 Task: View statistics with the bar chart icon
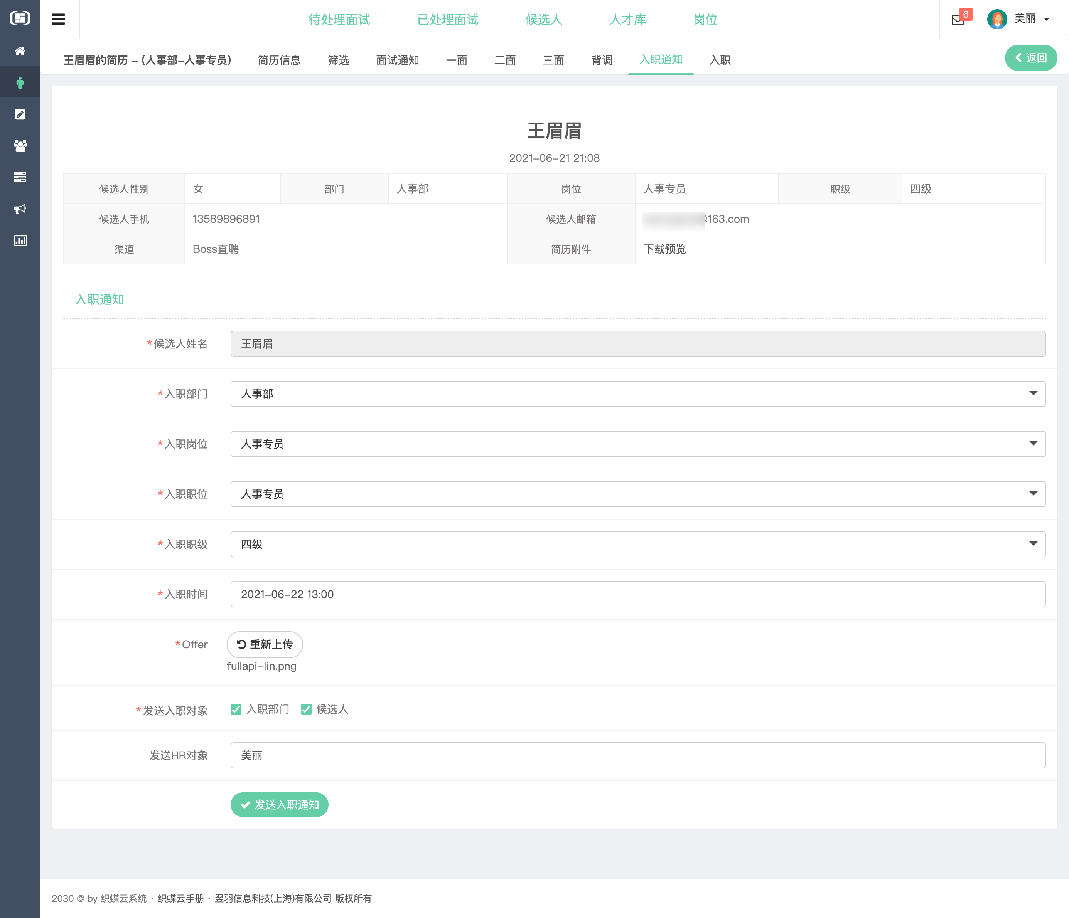coord(20,240)
